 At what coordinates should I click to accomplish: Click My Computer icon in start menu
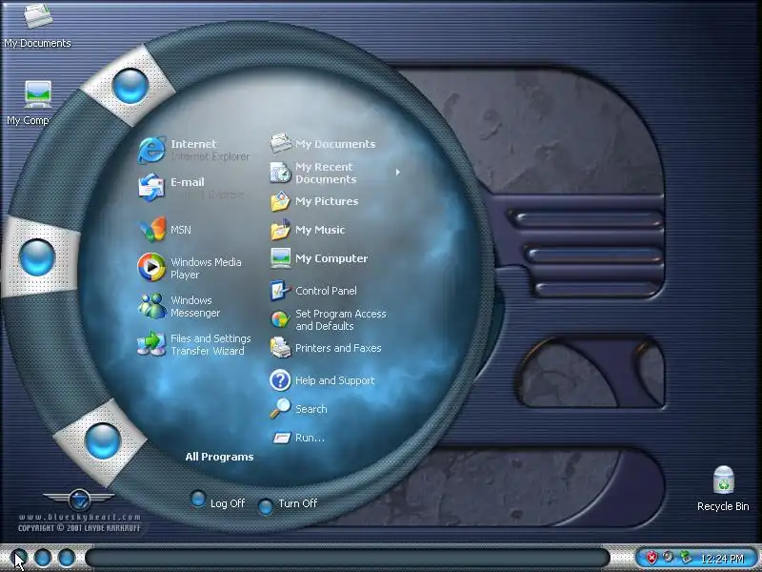coord(280,258)
